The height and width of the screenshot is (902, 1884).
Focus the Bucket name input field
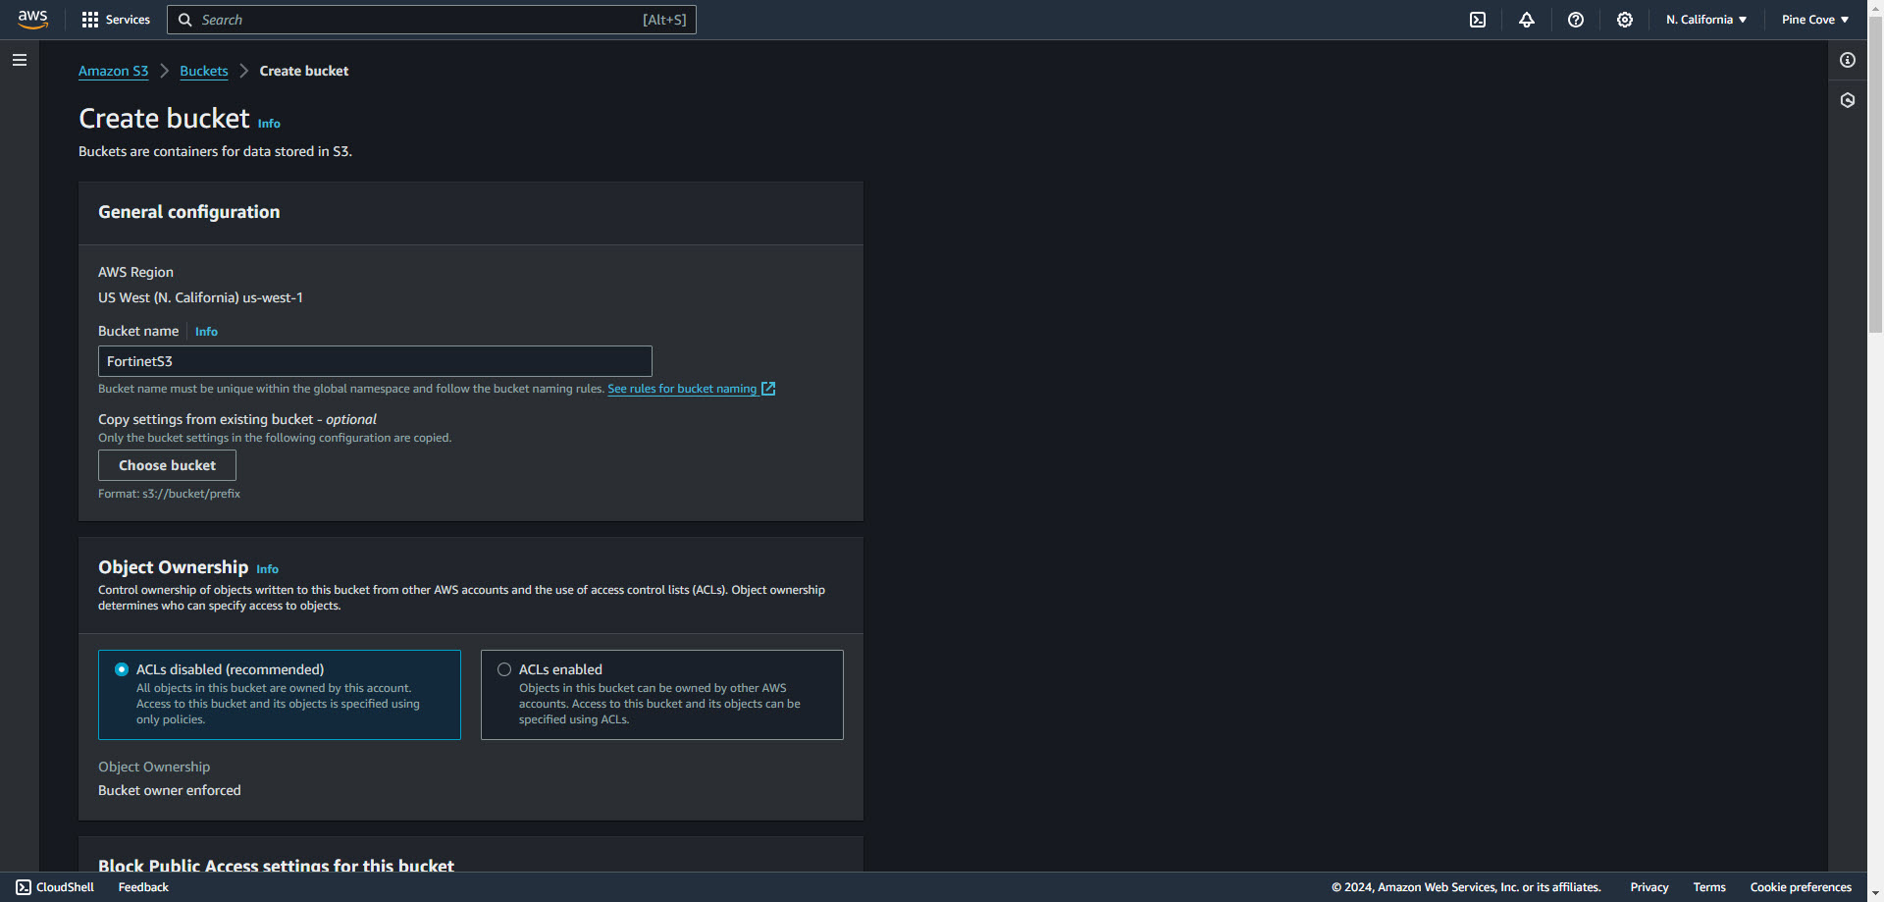pyautogui.click(x=375, y=361)
